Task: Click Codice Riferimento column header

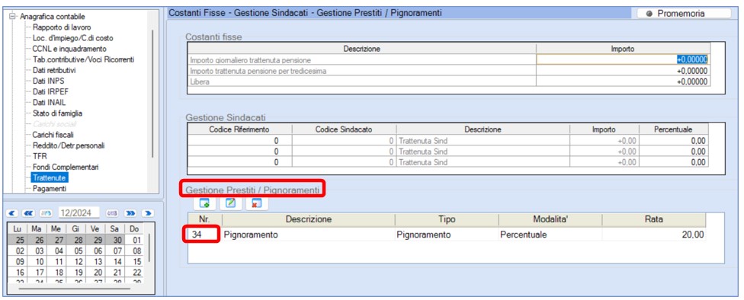Action: tap(239, 129)
